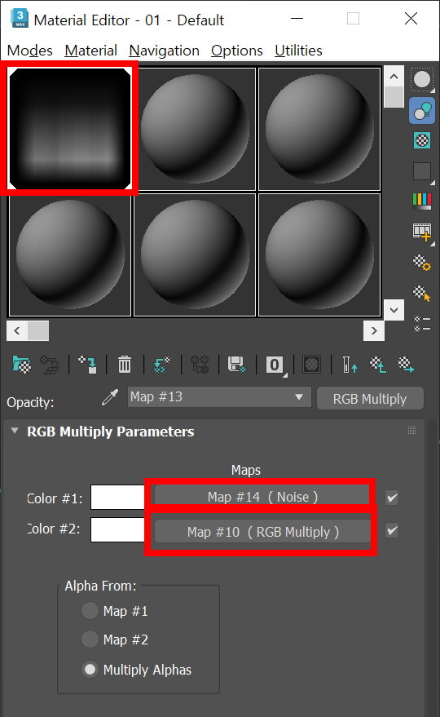Click the Get Material icon
The width and height of the screenshot is (440, 717).
(21, 365)
